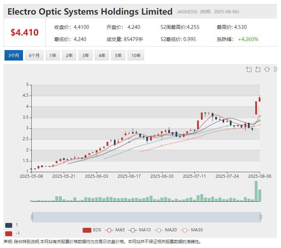The image size is (281, 248).
Task: Click the middle of the data zoom bar
Action: tap(146, 217)
